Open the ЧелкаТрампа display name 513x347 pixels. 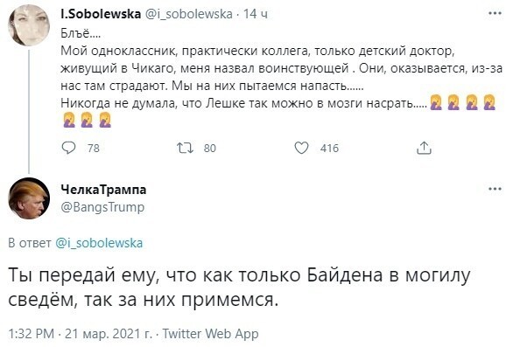[103, 190]
